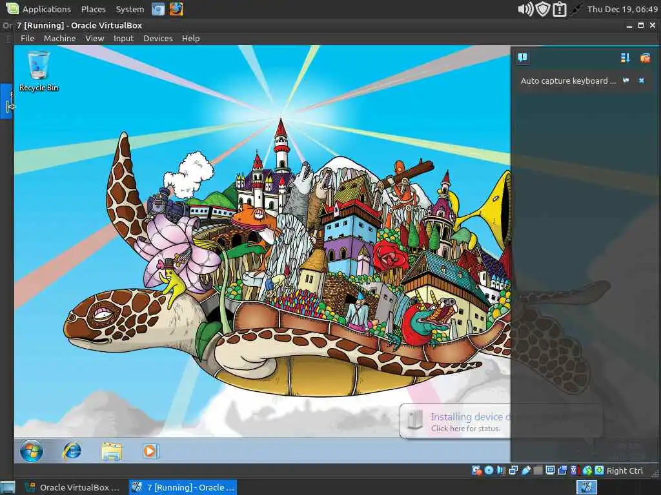Click the Right Ctrl host key label

[x=625, y=471]
